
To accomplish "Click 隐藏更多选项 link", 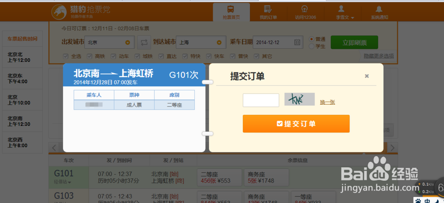I will pyautogui.click(x=379, y=56).
